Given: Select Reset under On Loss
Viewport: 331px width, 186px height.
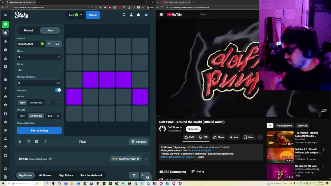Looking at the screenshot, I should coord(22,116).
